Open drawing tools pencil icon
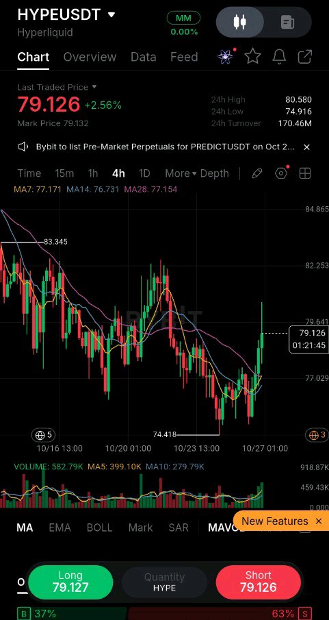Viewport: 329px width, 620px height. coord(256,173)
